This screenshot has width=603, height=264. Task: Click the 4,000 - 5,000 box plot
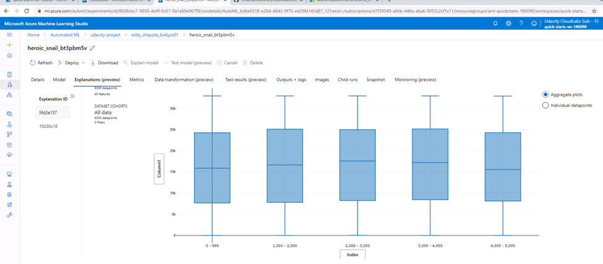(x=503, y=167)
